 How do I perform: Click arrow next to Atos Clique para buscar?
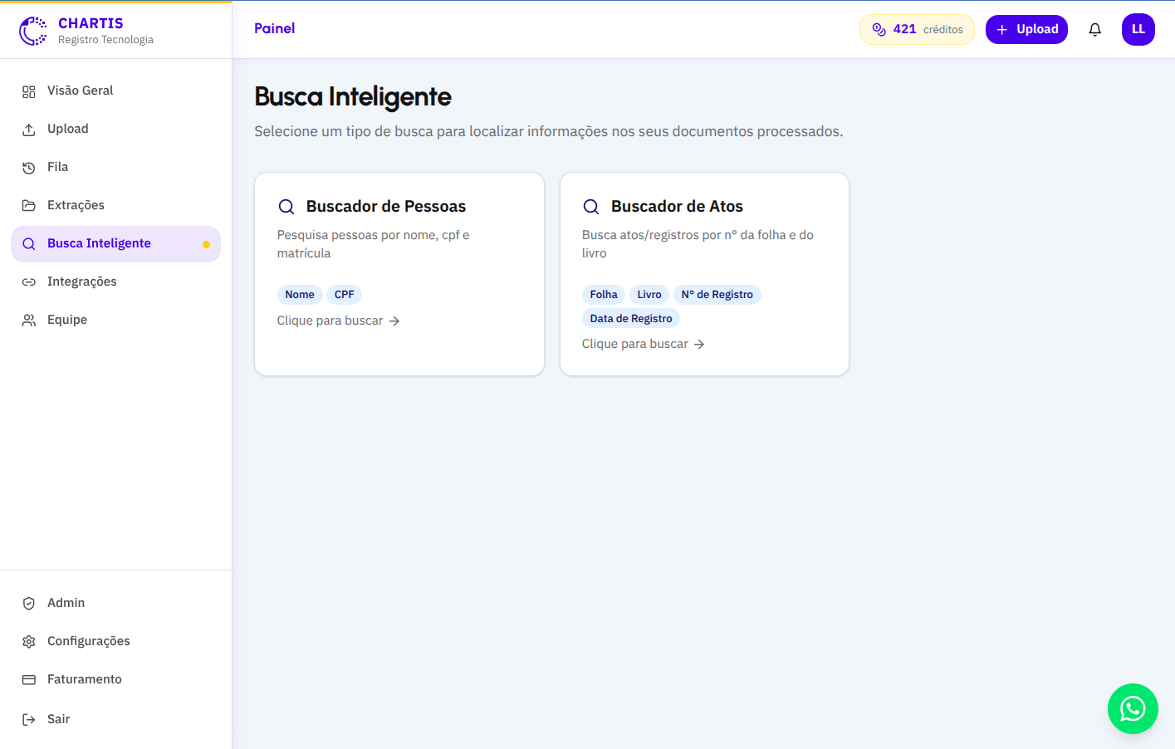(x=699, y=345)
